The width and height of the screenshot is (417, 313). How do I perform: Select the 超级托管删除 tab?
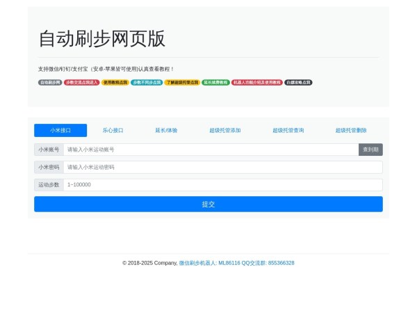351,130
